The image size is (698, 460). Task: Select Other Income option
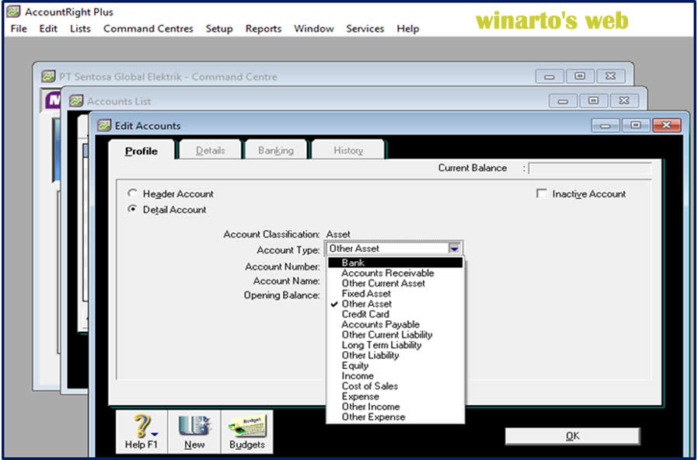pyautogui.click(x=396, y=406)
